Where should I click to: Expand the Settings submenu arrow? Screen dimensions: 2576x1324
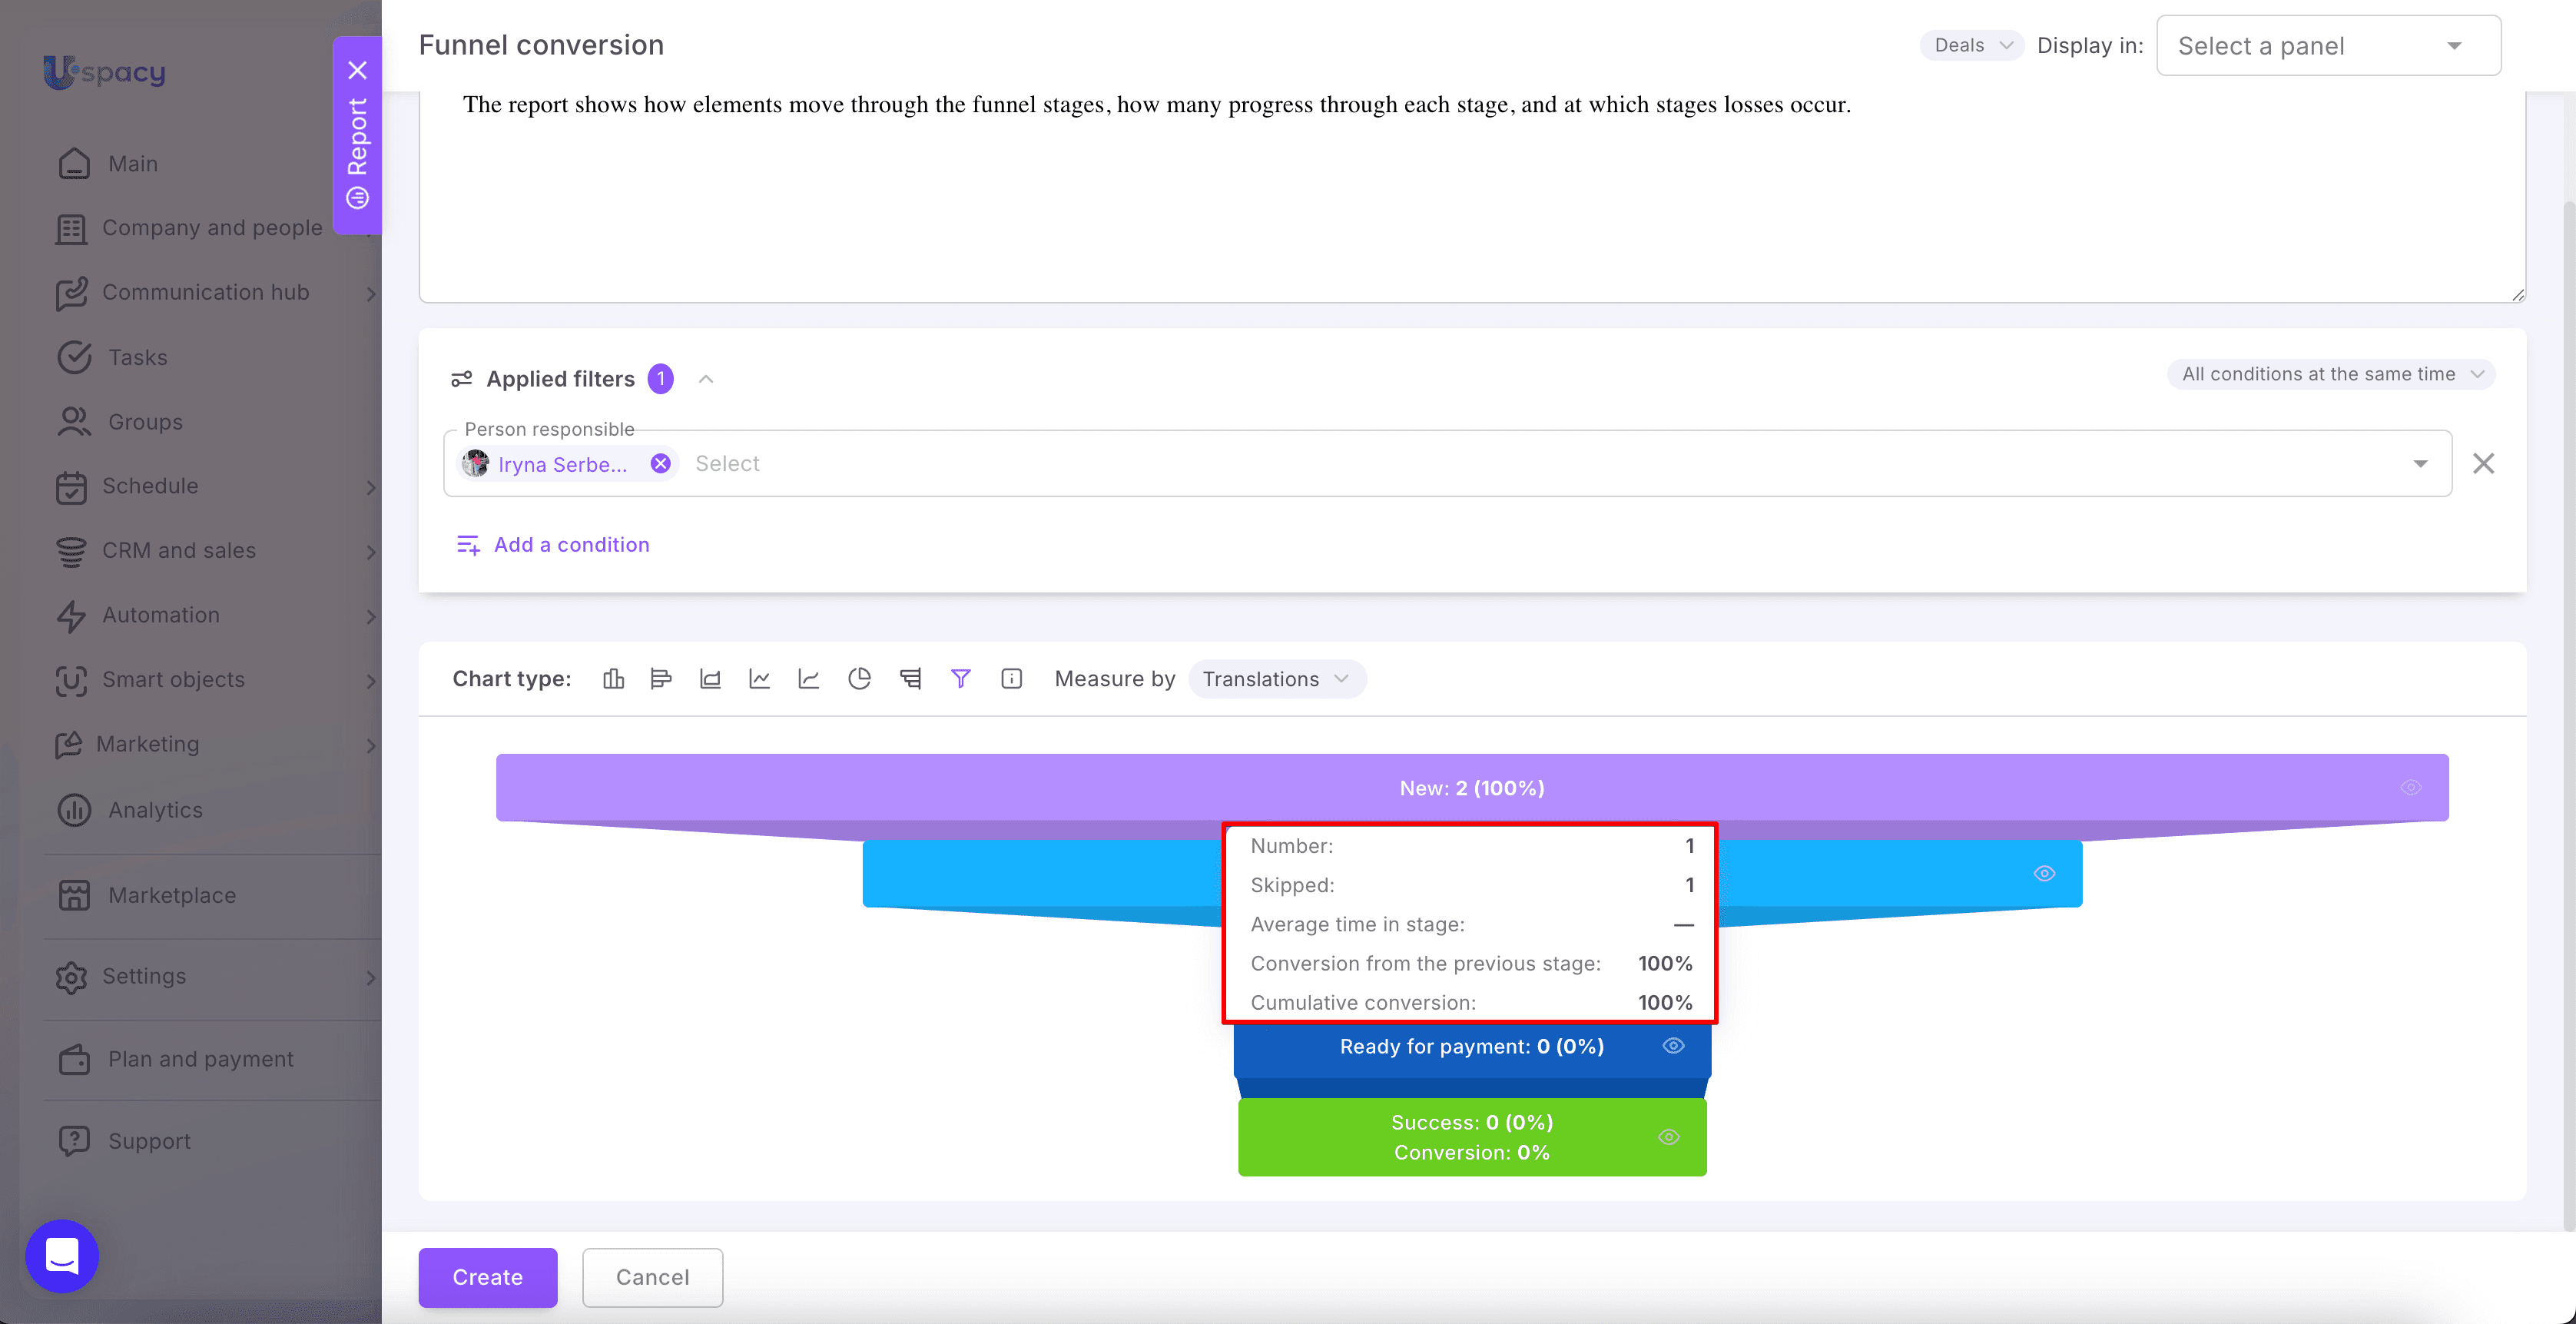(370, 977)
